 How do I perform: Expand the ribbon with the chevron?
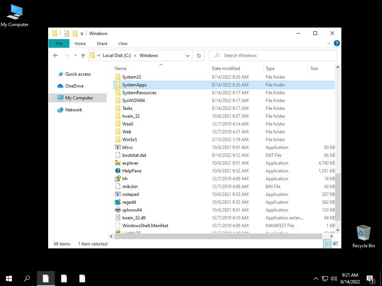[328, 43]
